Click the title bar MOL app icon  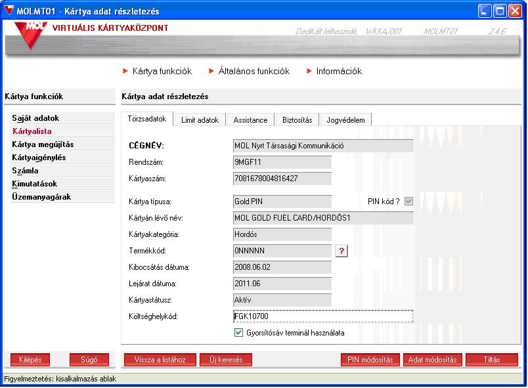coord(9,11)
